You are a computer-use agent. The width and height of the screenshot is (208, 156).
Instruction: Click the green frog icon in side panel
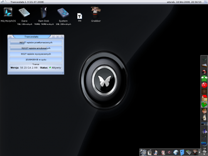[x=204, y=79]
